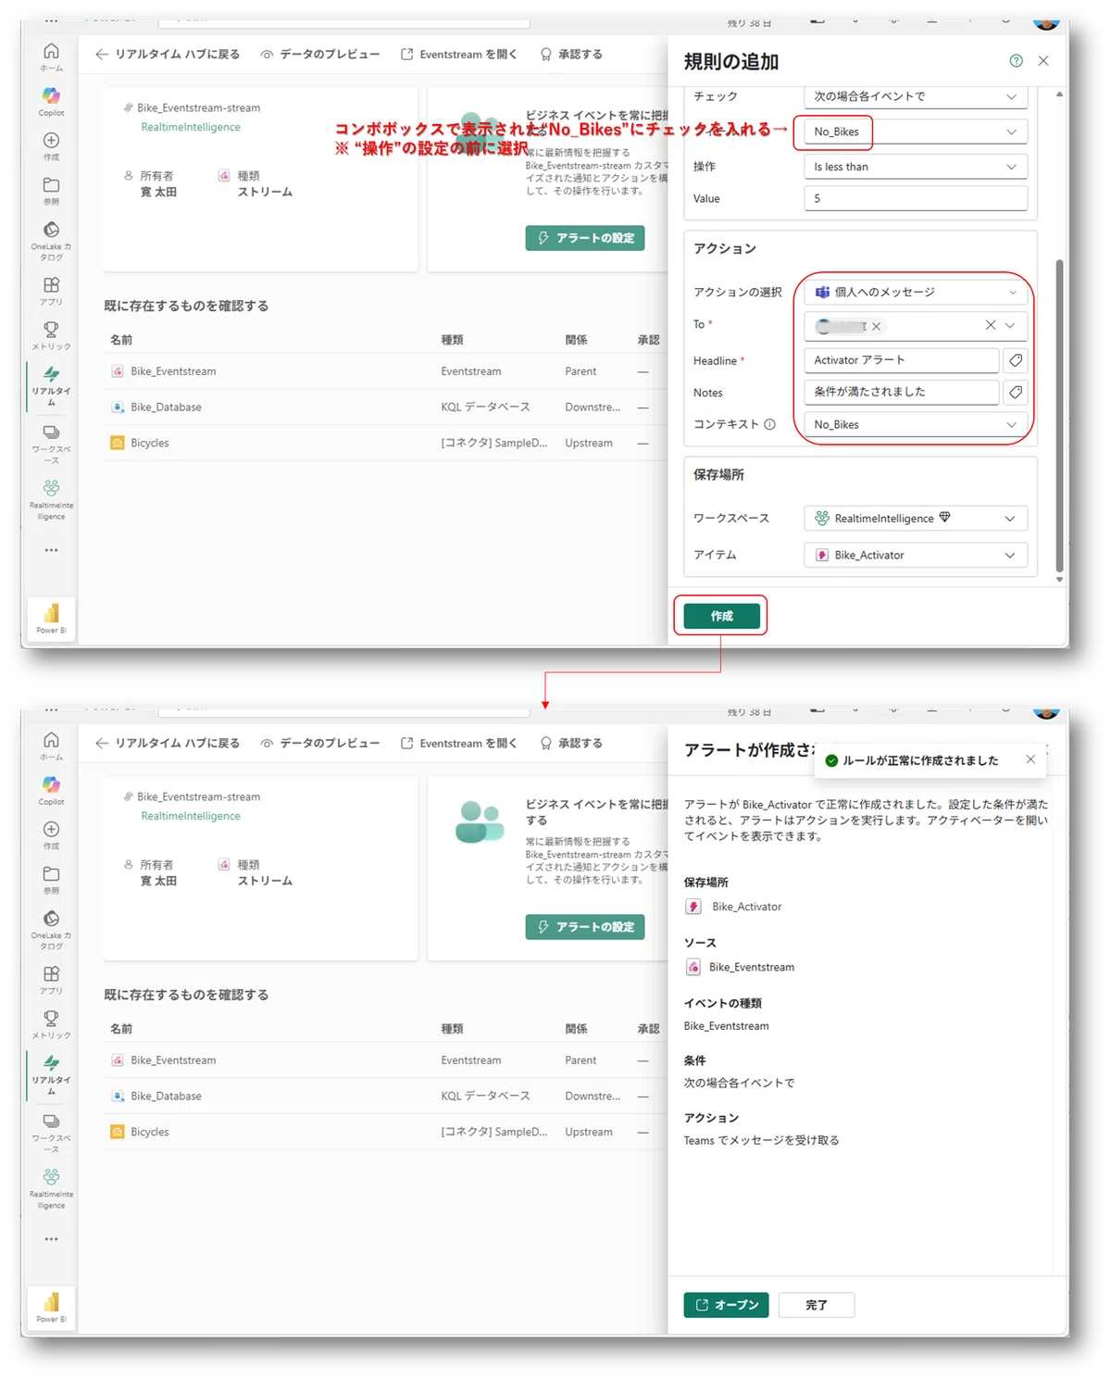Click the Notes field 条件が満たされました
This screenshot has height=1379, width=1111.
(x=902, y=392)
